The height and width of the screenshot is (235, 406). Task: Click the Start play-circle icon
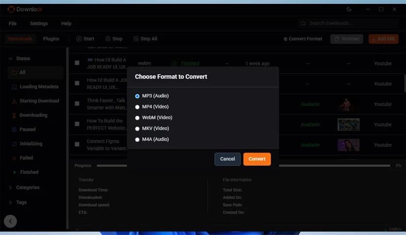coord(79,39)
